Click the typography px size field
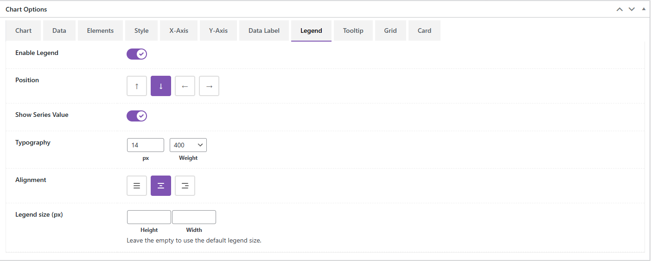The image size is (651, 261). 146,145
